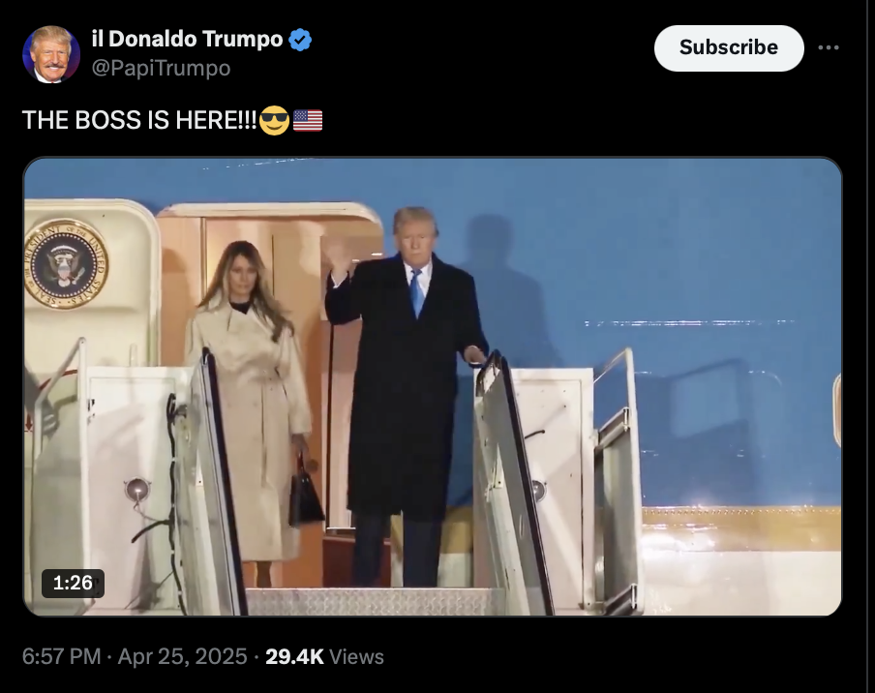Click the blue verified checkmark badge

click(300, 40)
